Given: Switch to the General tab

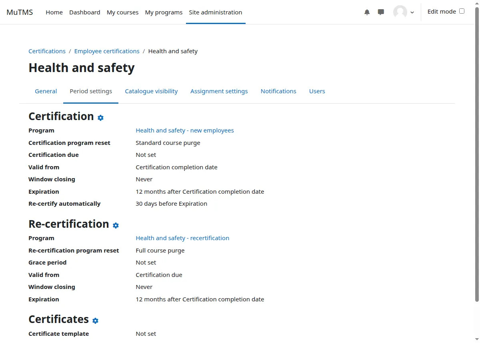Looking at the screenshot, I should [46, 91].
